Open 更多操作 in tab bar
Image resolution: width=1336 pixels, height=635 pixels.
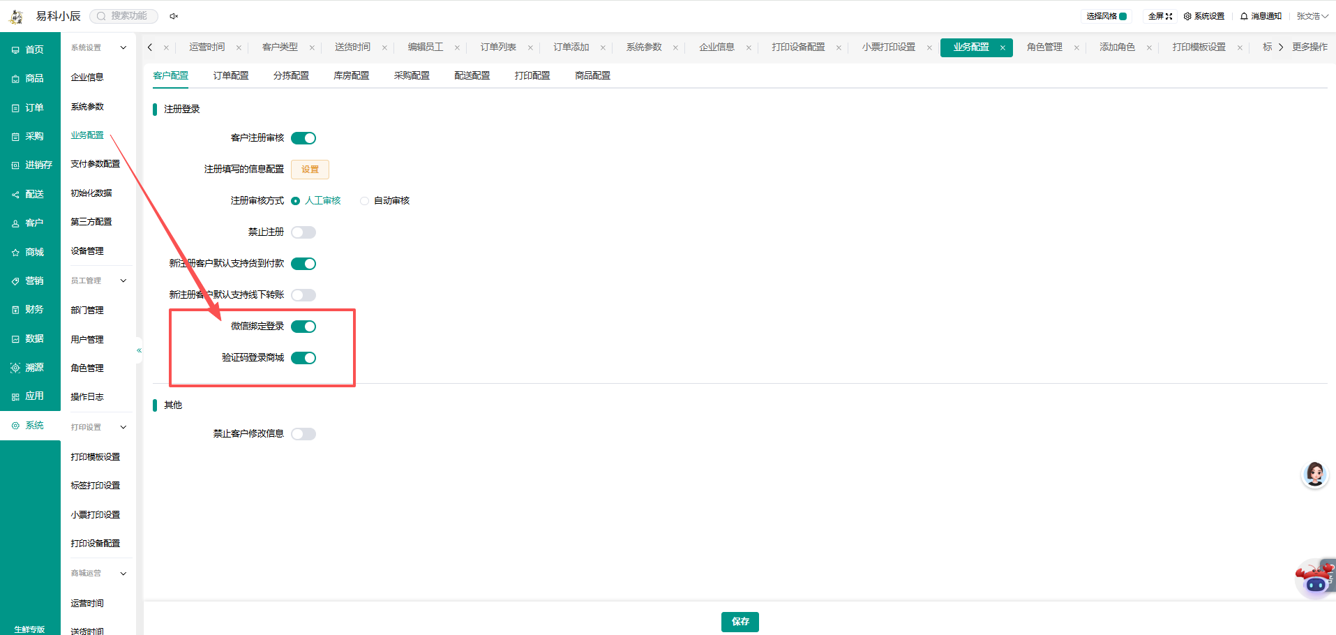coord(1309,47)
